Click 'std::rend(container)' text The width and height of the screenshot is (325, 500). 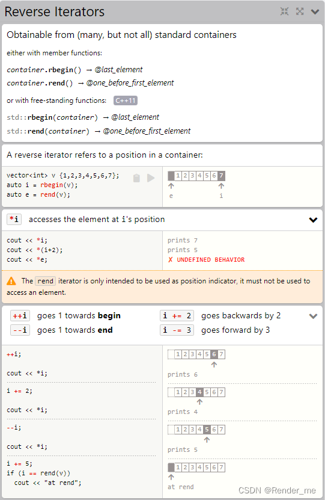click(48, 131)
